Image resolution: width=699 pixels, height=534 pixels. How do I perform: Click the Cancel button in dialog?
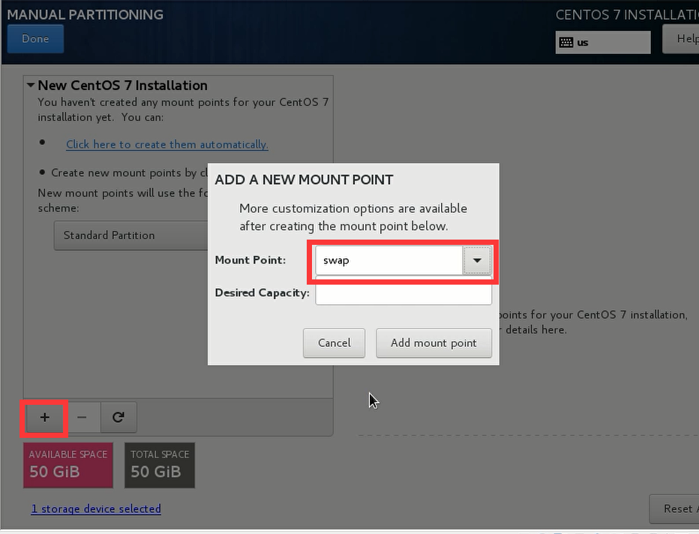(334, 342)
